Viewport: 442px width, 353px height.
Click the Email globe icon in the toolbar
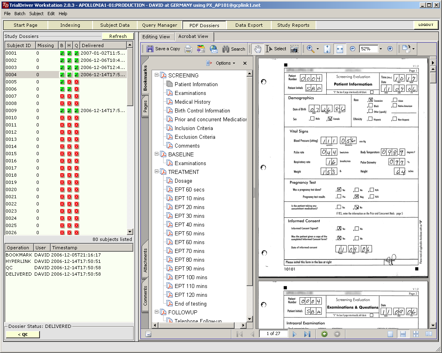point(214,49)
